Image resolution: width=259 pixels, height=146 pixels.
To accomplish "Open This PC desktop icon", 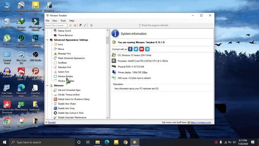I will click(x=7, y=6).
